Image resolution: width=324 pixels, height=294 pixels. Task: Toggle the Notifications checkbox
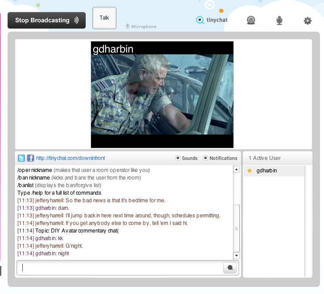pos(205,158)
